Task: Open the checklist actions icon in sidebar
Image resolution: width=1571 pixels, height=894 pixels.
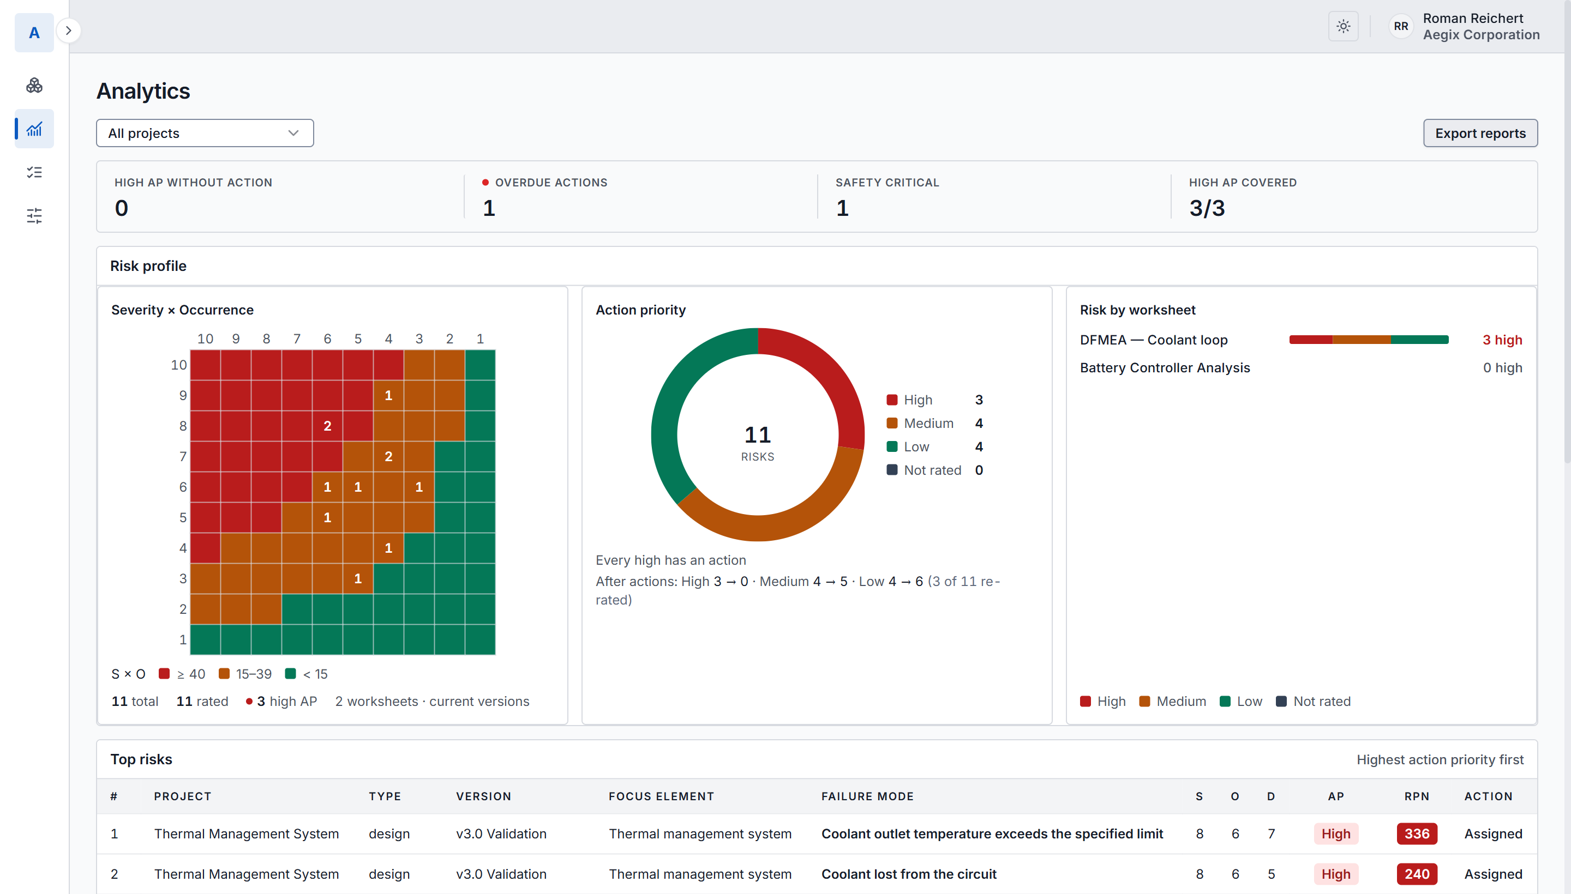Action: (x=34, y=173)
